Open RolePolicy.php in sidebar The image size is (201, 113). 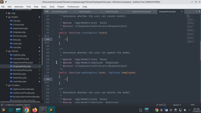(19, 74)
